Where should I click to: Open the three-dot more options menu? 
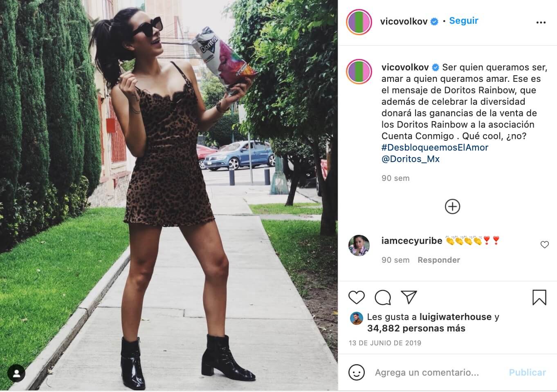[541, 23]
